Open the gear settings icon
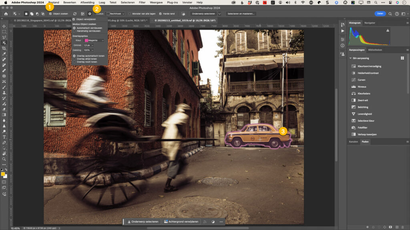Image resolution: width=410 pixels, height=230 pixels. coord(90,14)
